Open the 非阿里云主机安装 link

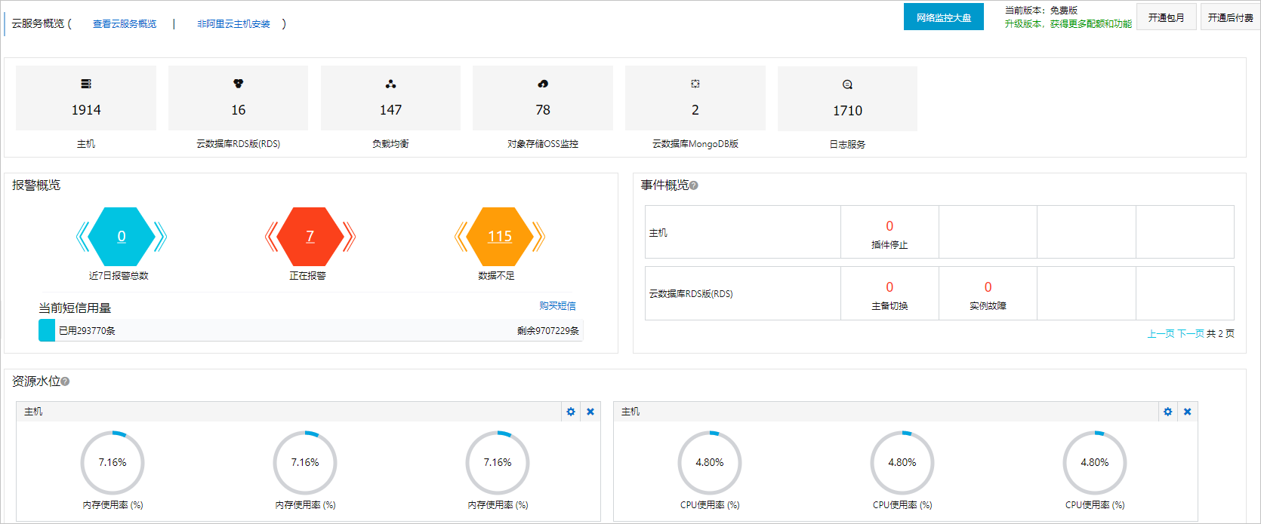tap(233, 24)
